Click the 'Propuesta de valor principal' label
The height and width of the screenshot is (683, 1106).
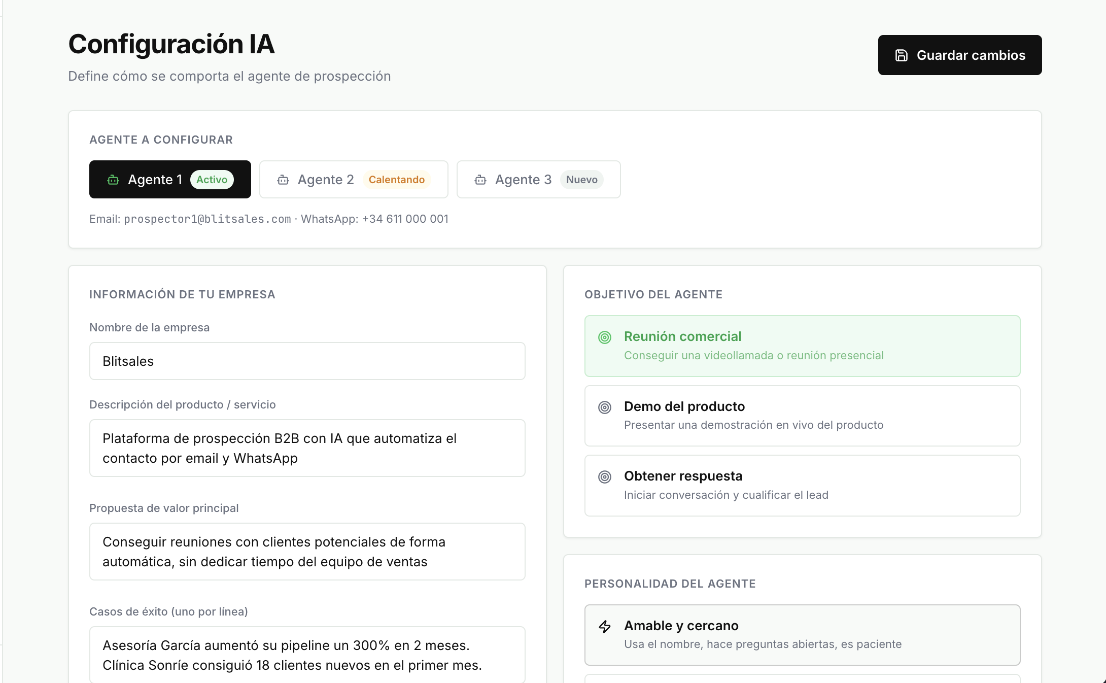164,508
